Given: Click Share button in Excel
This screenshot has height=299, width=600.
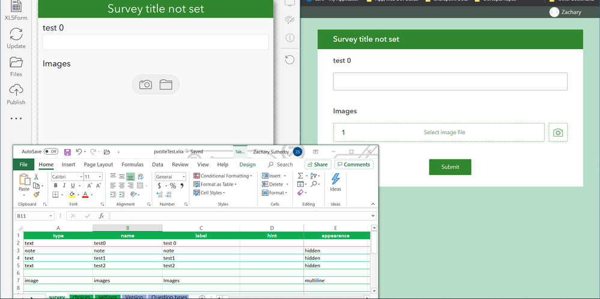Looking at the screenshot, I should [x=318, y=165].
